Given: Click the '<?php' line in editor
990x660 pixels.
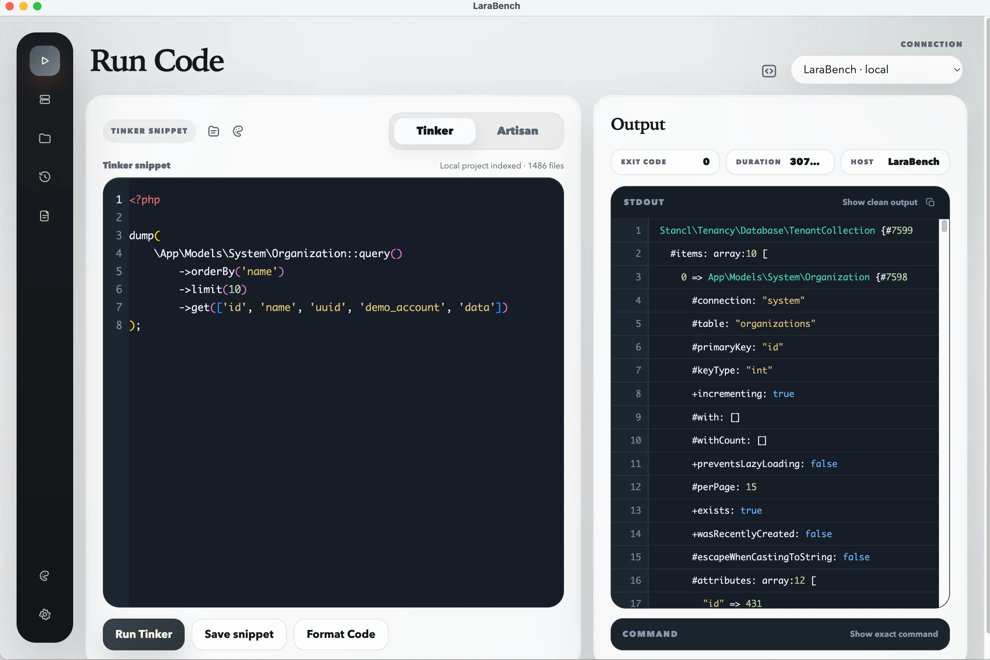Looking at the screenshot, I should 144,200.
